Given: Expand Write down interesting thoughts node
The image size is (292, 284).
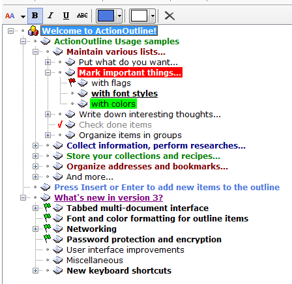Looking at the screenshot, I should pos(48,114).
